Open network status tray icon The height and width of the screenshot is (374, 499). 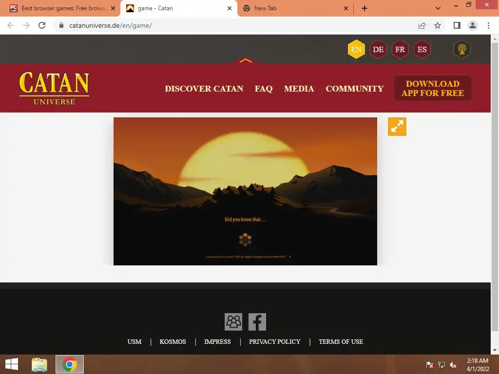click(441, 365)
